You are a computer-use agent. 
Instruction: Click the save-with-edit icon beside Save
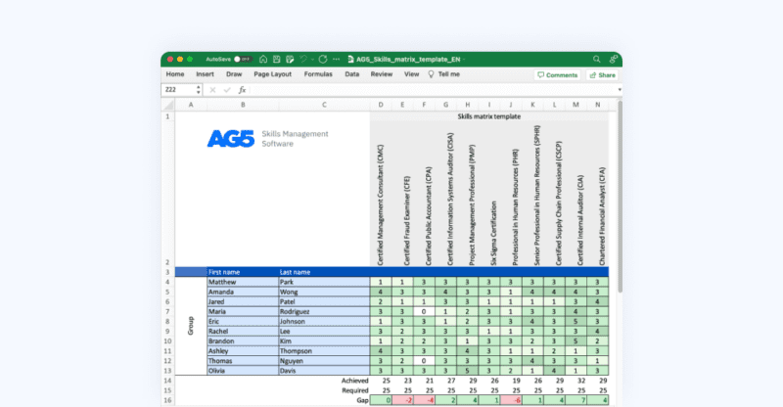click(290, 59)
